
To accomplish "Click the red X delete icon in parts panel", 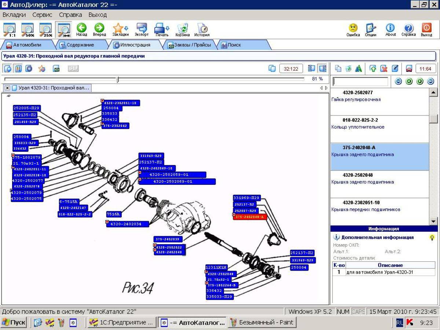I will tap(384, 69).
